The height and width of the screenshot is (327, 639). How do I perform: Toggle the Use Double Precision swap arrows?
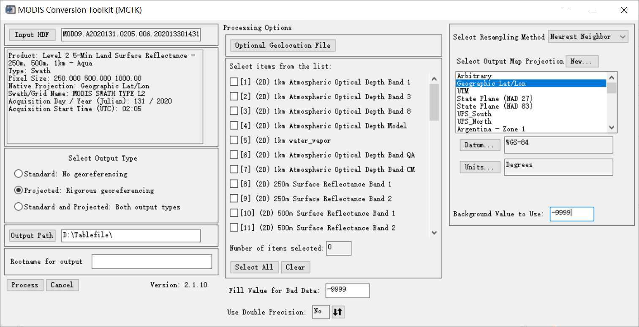[337, 312]
